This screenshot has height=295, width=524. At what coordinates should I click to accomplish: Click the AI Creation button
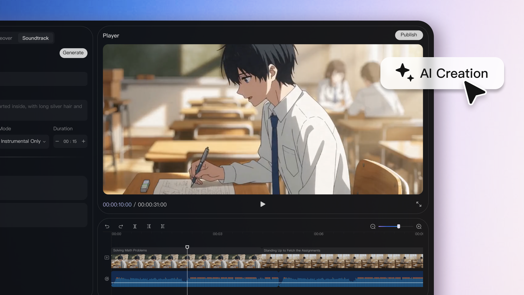(442, 73)
